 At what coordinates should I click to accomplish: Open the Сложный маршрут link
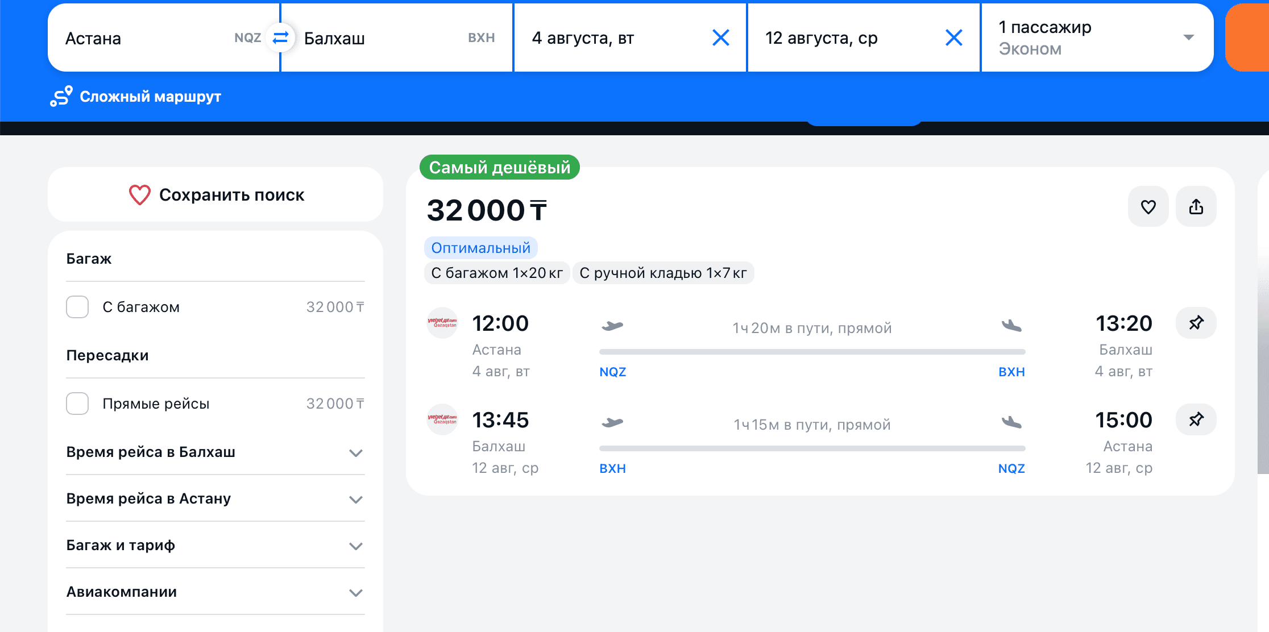point(150,97)
